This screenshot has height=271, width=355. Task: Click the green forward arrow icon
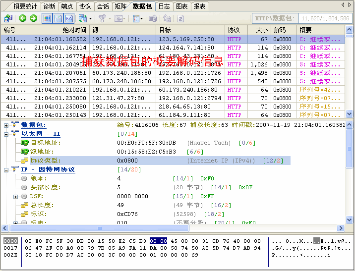(x=33, y=18)
